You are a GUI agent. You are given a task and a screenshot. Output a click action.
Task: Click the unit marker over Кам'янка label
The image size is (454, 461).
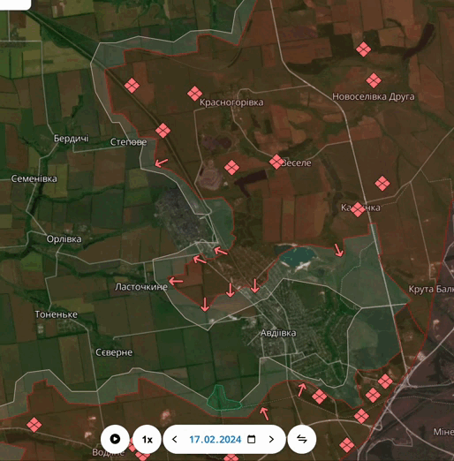point(358,209)
